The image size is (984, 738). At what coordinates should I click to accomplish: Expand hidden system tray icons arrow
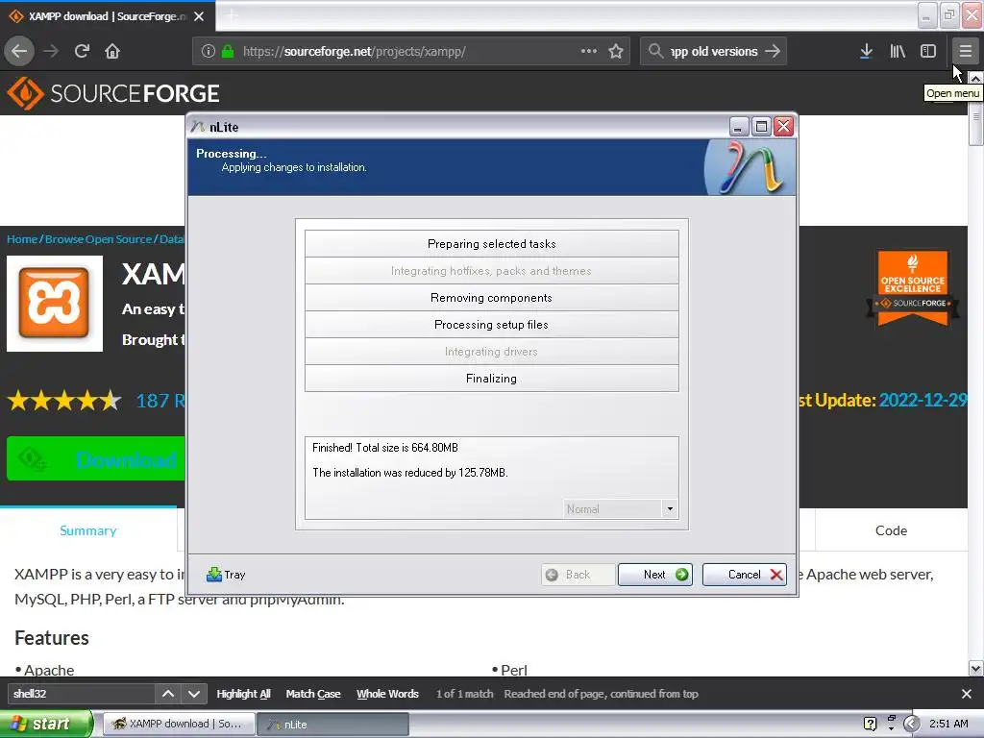(x=912, y=724)
